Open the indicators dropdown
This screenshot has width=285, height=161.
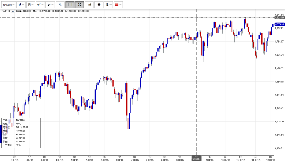click(50, 5)
